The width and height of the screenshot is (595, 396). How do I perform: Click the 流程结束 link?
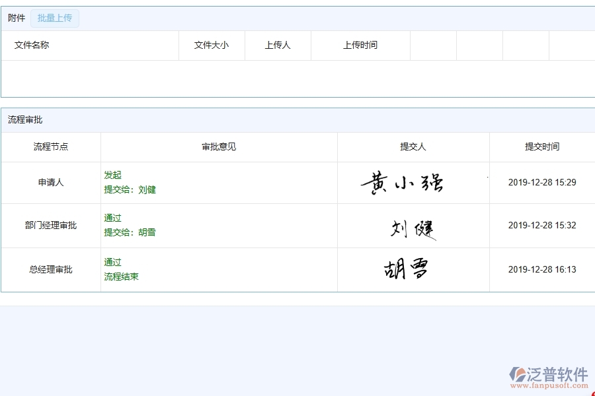point(121,277)
